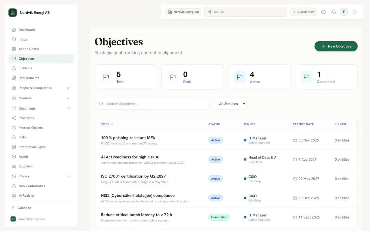Click the New Objective button

point(336,46)
